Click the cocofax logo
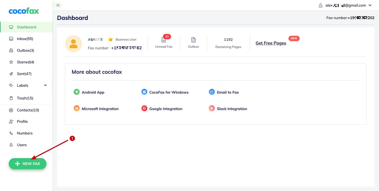This screenshot has width=379, height=191. tap(24, 11)
